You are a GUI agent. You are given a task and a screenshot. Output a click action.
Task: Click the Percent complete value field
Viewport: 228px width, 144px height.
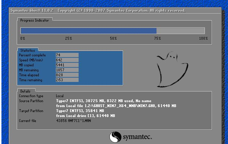coord(67,55)
